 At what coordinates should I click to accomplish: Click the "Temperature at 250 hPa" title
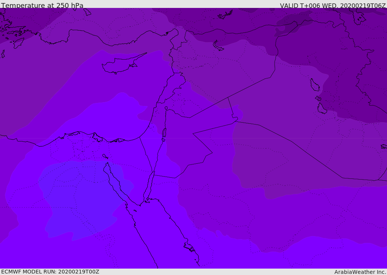coord(42,6)
